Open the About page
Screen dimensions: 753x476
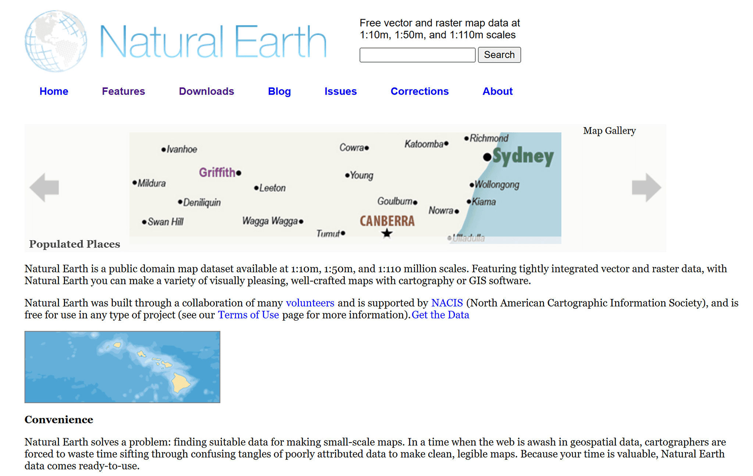point(497,91)
